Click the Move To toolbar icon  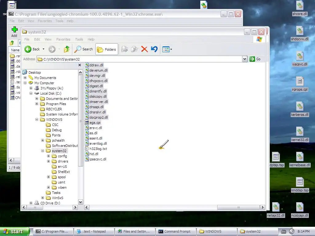[x=125, y=49]
